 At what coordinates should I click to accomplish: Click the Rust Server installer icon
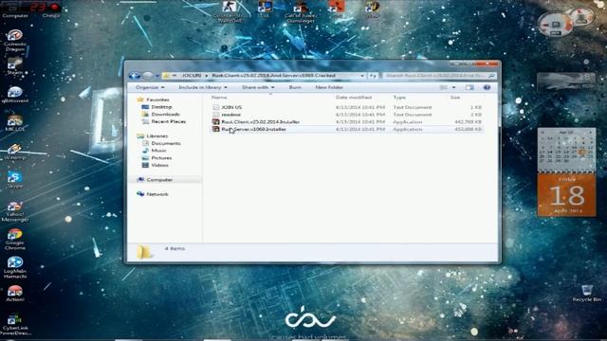(x=215, y=129)
